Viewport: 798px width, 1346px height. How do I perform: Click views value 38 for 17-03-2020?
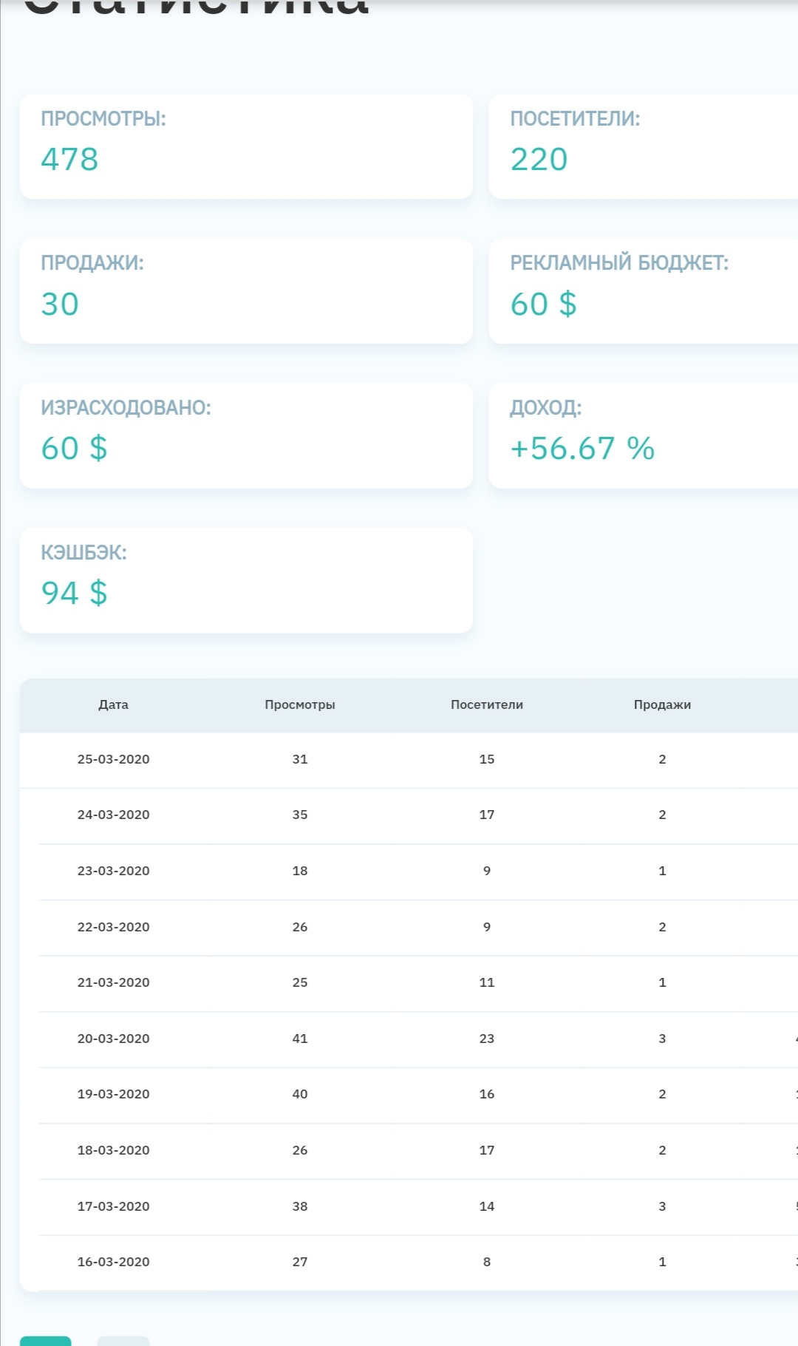(x=300, y=1206)
